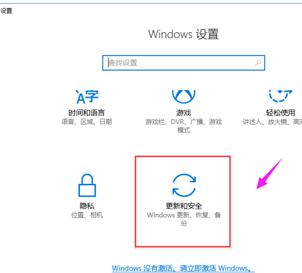
Task: Open the 轻松使用 dashed-circle icon
Action: point(280,96)
